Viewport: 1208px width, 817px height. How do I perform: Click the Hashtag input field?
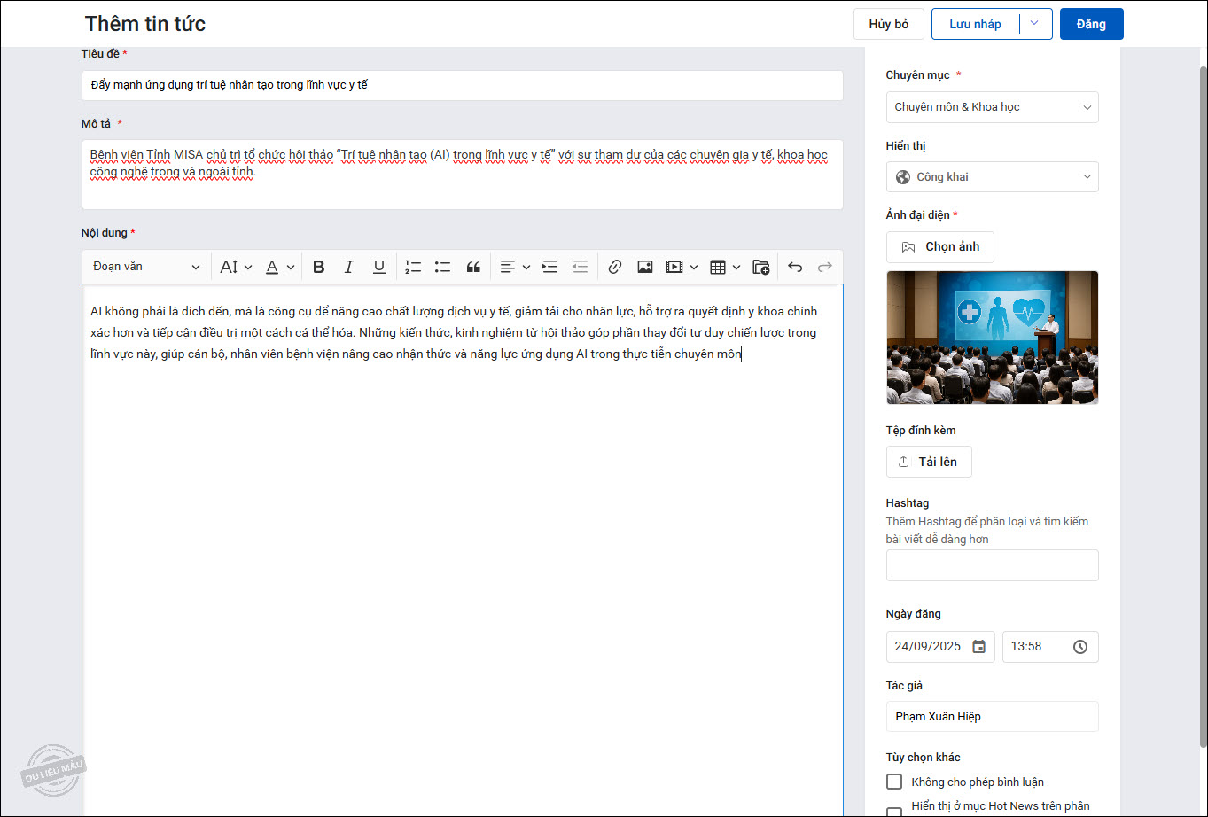pos(992,565)
